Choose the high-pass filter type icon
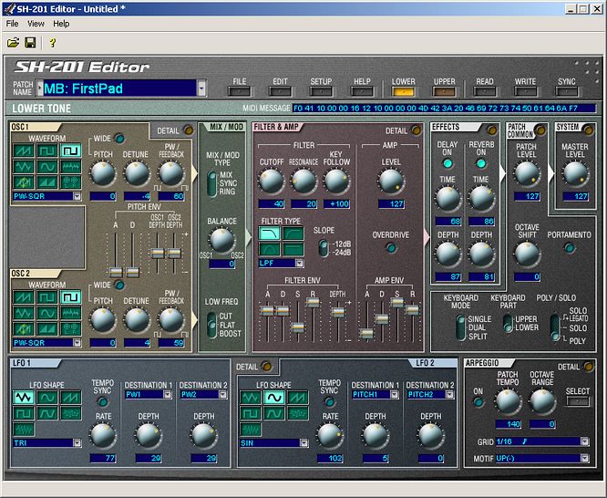This screenshot has width=607, height=498. point(293,233)
